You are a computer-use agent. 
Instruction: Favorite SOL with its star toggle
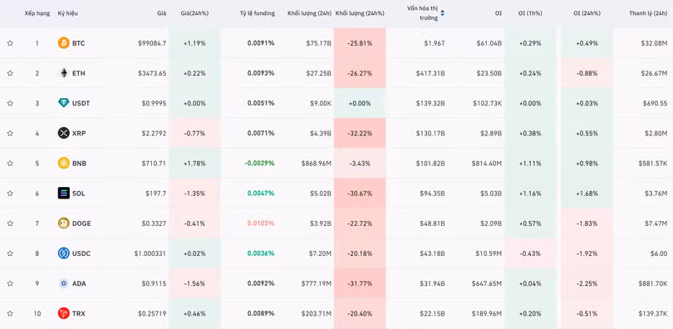tap(10, 193)
